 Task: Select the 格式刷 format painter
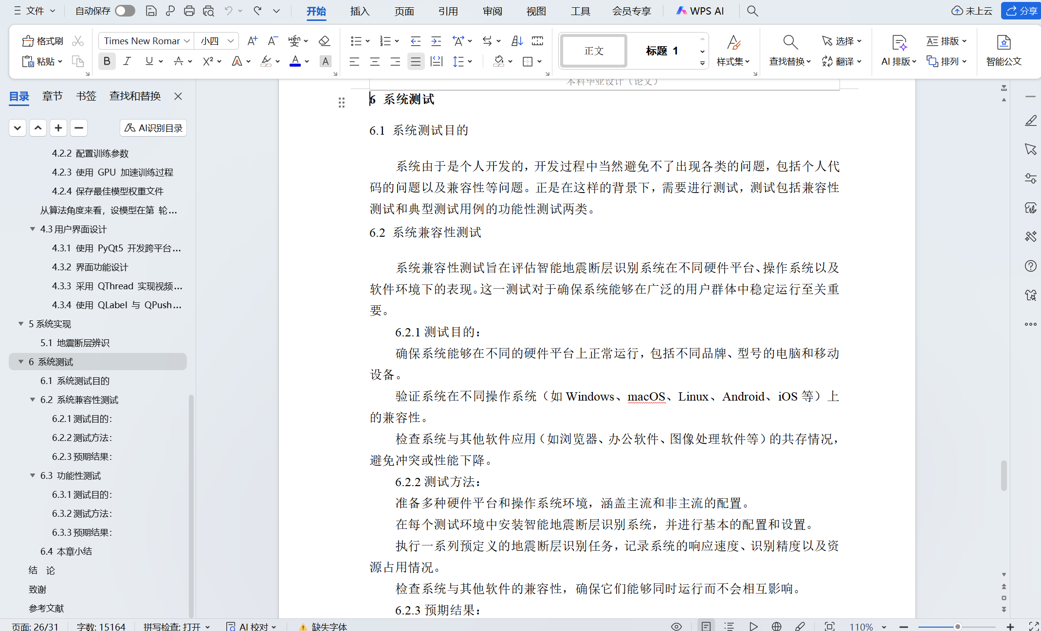pos(43,41)
